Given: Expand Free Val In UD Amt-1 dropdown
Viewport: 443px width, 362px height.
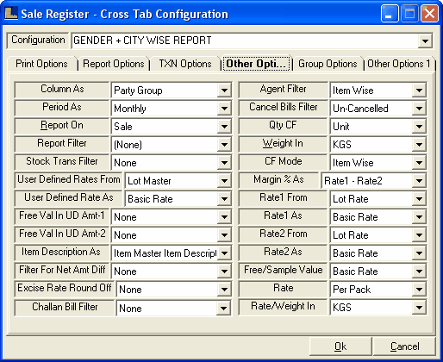Looking at the screenshot, I should click(x=224, y=217).
